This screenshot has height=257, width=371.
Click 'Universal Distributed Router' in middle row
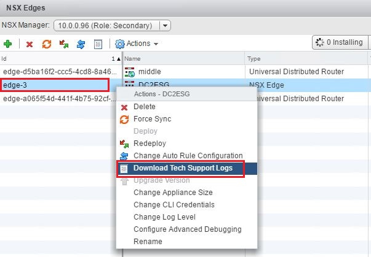(297, 72)
